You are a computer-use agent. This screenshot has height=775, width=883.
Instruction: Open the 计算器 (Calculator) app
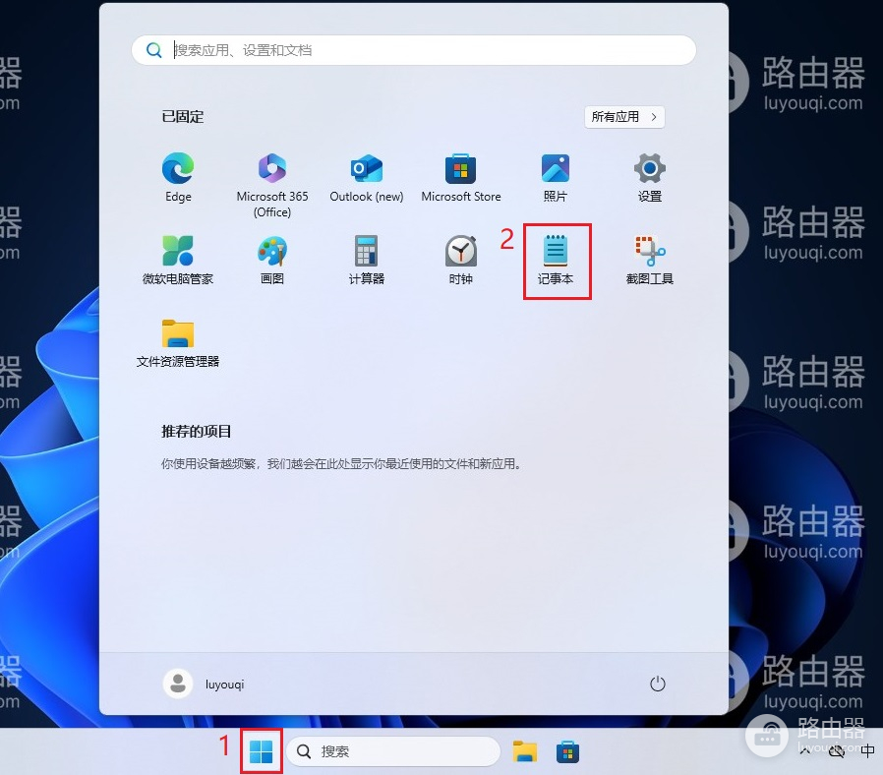367,260
